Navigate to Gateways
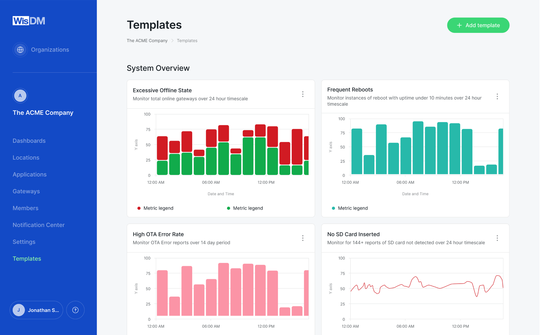The height and width of the screenshot is (335, 540). 26,191
